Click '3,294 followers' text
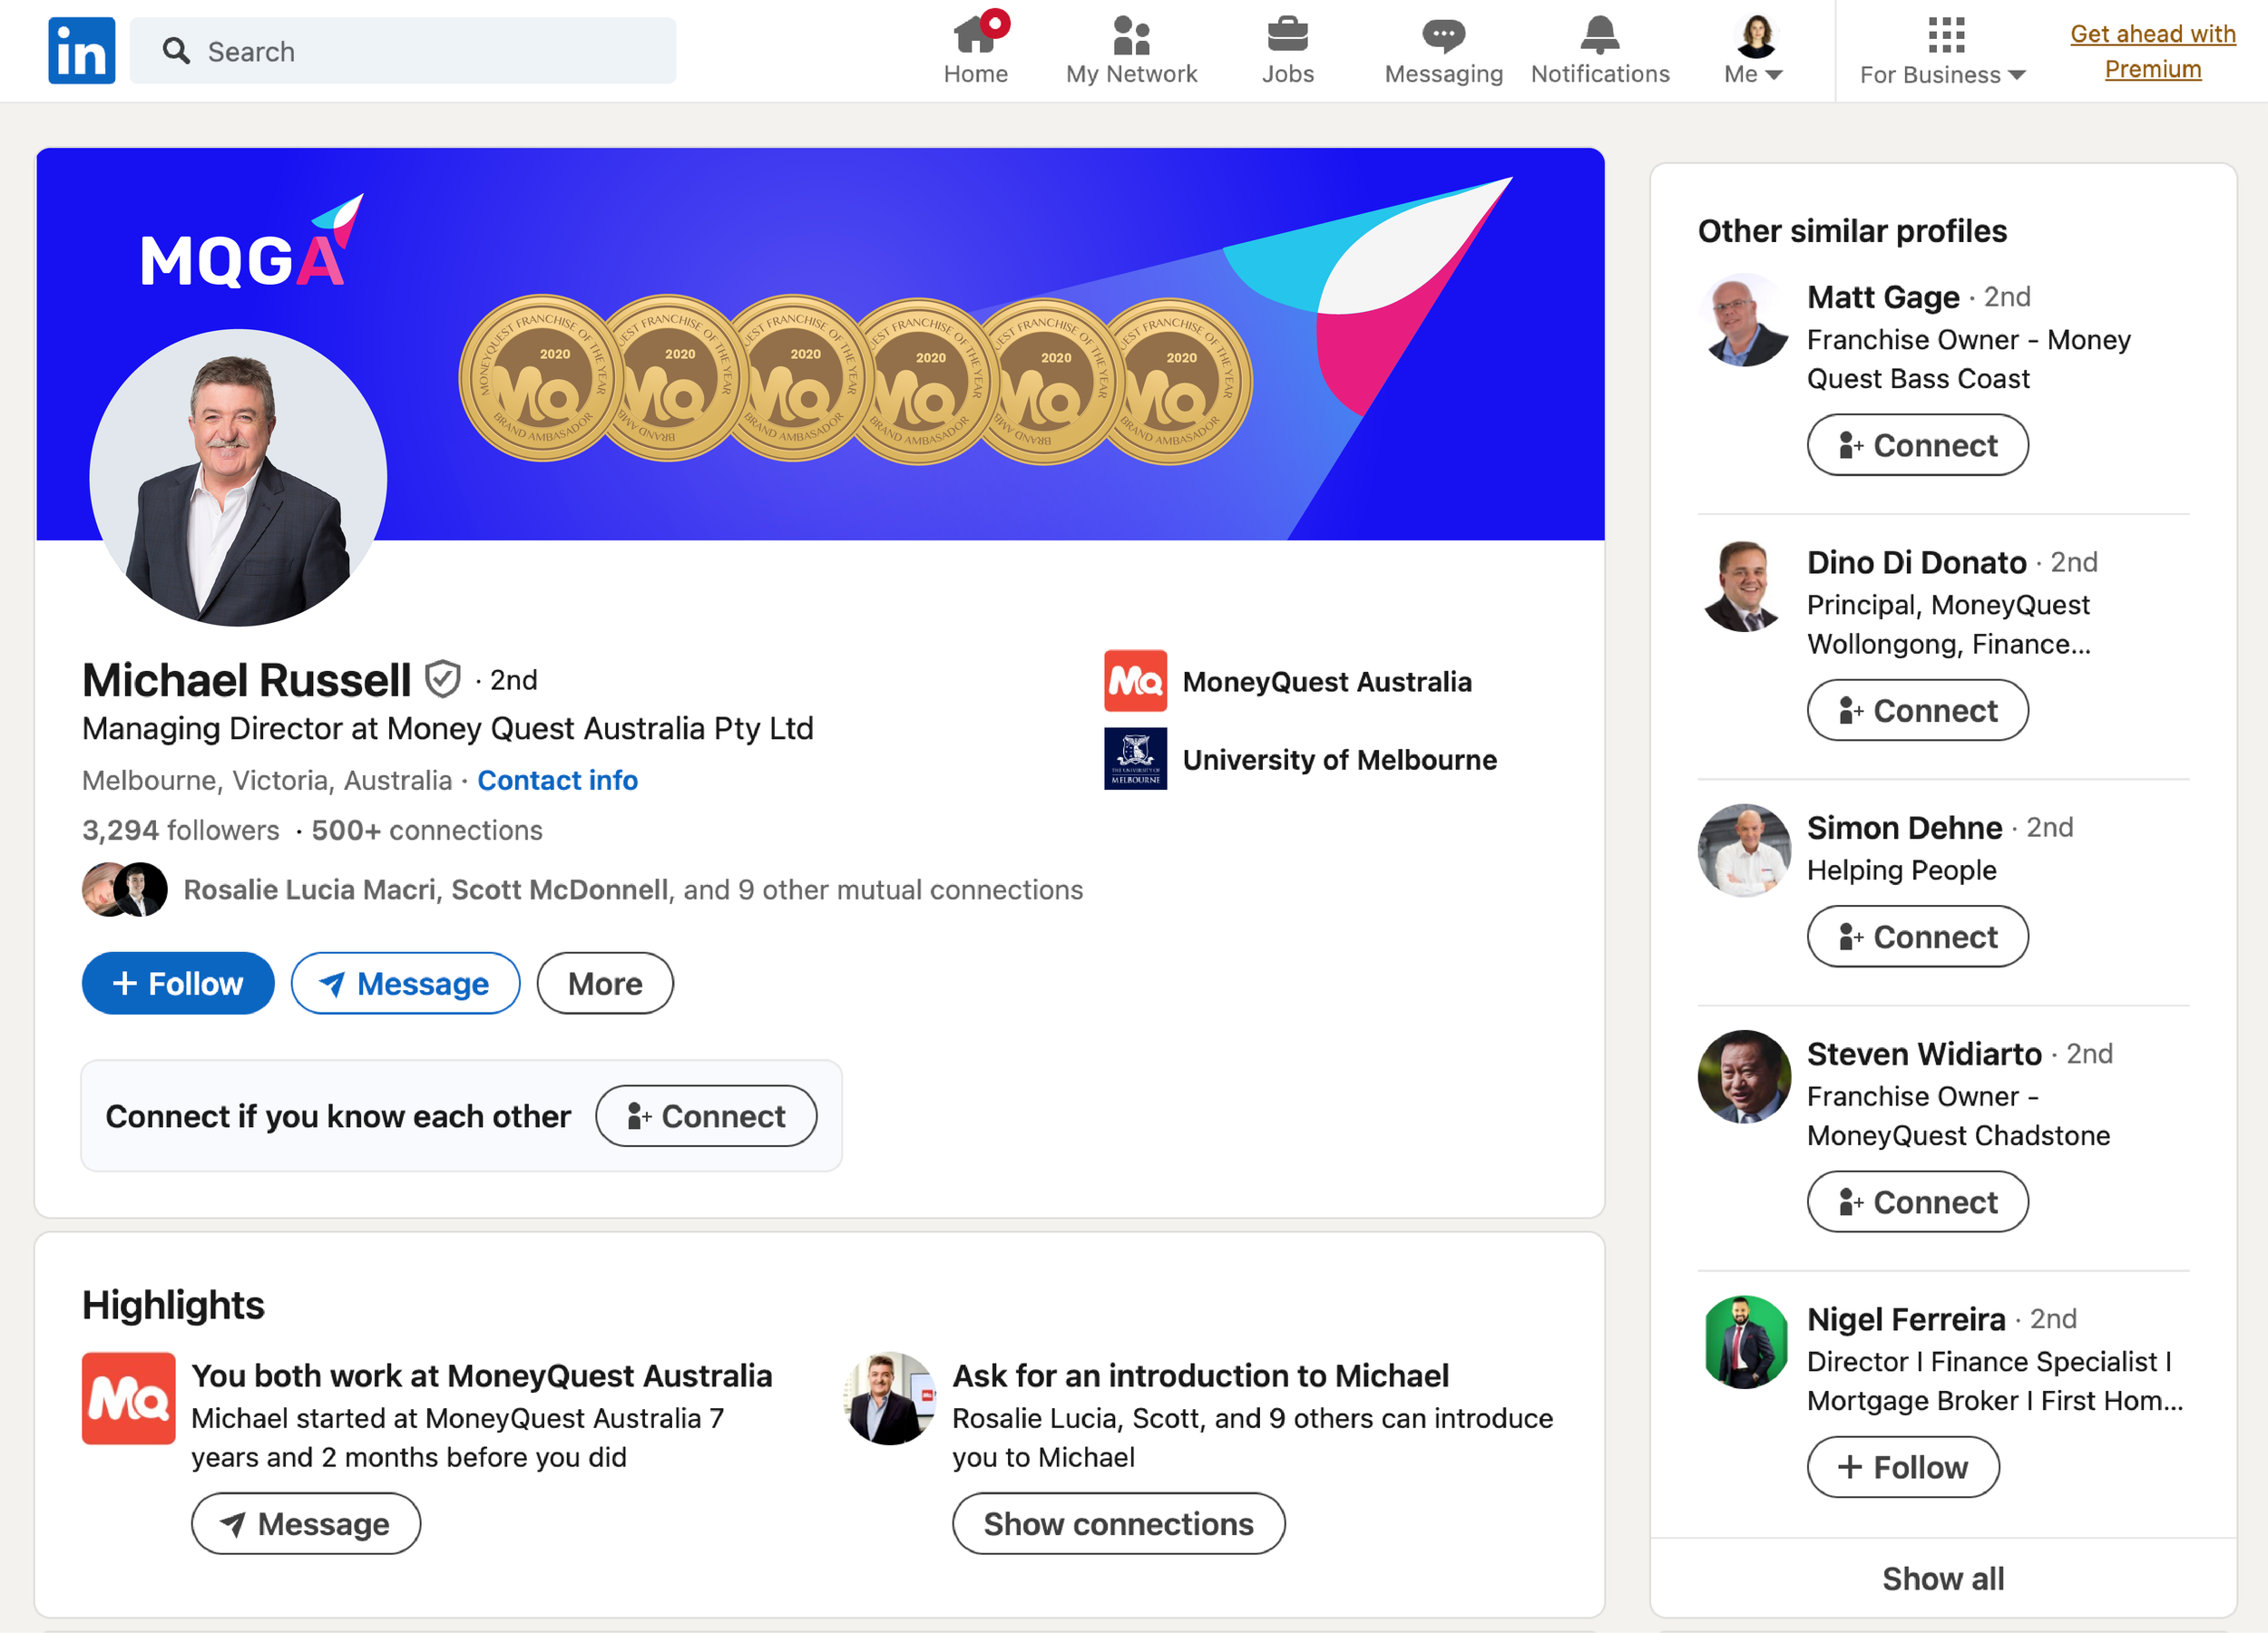2268x1633 pixels. tap(181, 831)
